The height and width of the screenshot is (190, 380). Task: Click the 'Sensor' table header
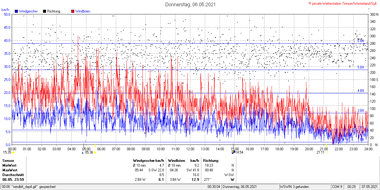coord(8,160)
